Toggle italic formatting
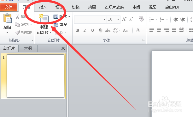Screen dimensions: 193x117 [85, 30]
